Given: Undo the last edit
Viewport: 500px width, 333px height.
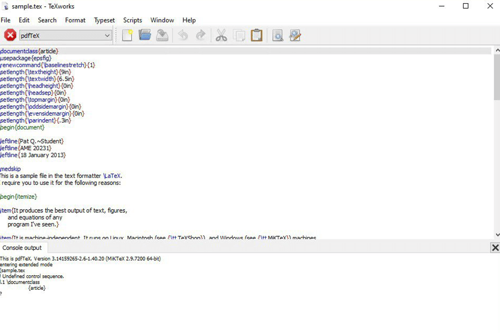Looking at the screenshot, I should click(183, 35).
